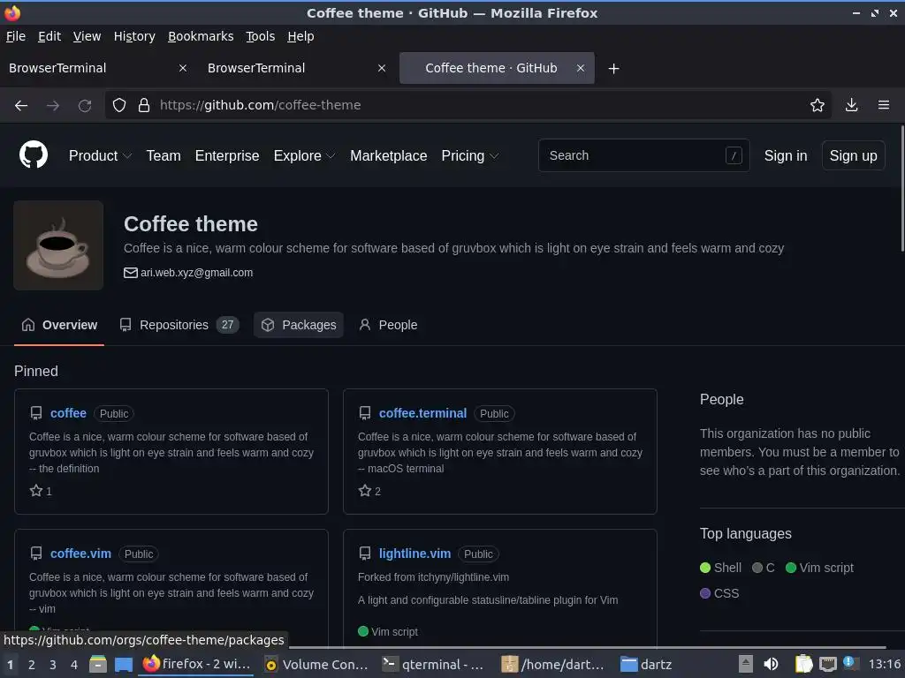This screenshot has width=905, height=678.
Task: Expand the Explore dropdown menu
Action: (x=304, y=155)
